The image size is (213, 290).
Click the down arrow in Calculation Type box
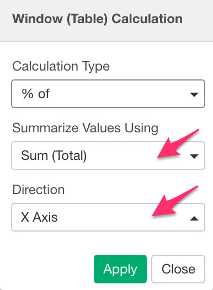click(194, 94)
